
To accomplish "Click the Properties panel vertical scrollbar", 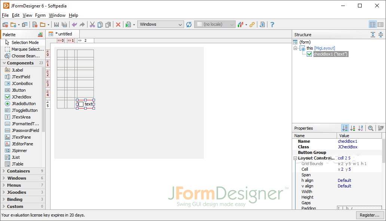I will click(384, 151).
